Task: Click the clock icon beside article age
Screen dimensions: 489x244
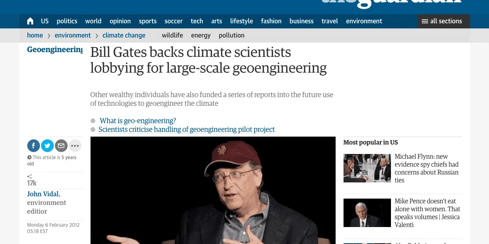Action: click(x=29, y=158)
